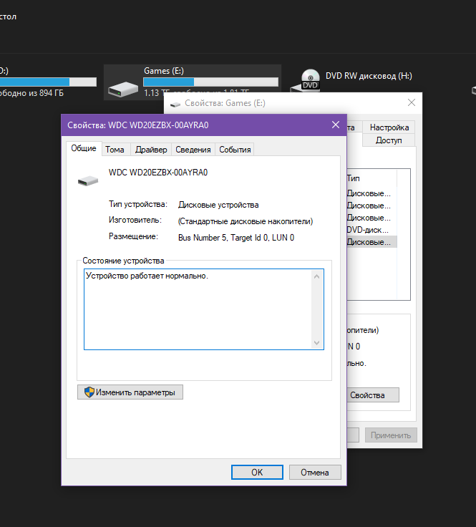Click the DVD RW дисковод (H:) label
476x527 pixels.
coord(369,76)
